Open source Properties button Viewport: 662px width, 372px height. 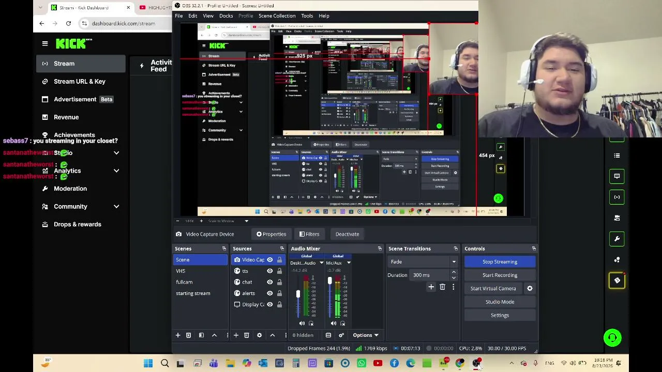click(271, 234)
